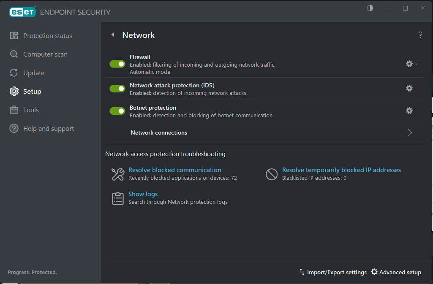This screenshot has width=433, height=284.
Task: Click the Advanced setup gear icon
Action: tap(374, 272)
